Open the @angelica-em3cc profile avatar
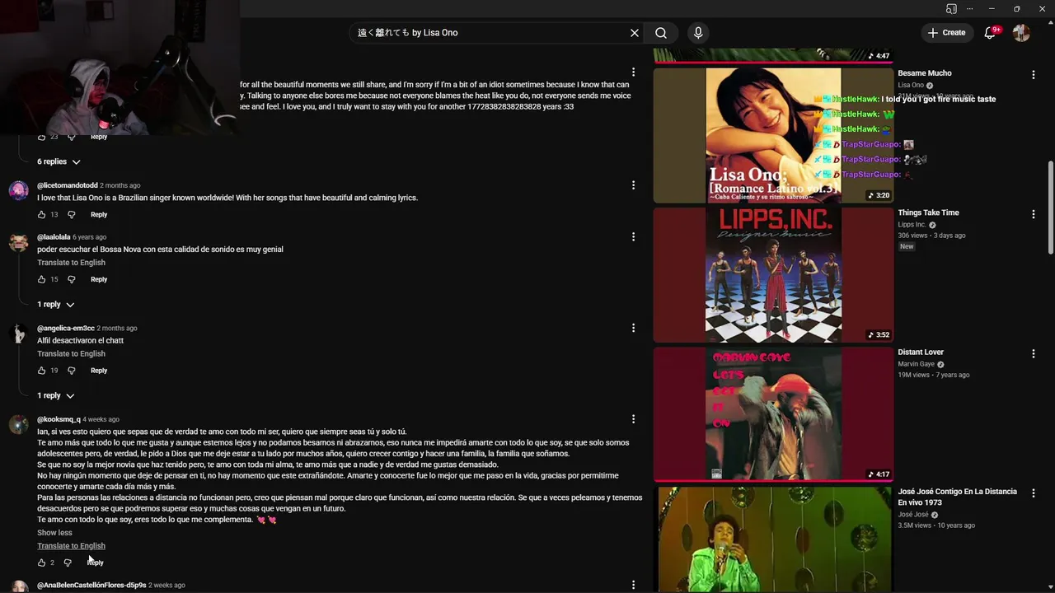 click(18, 334)
